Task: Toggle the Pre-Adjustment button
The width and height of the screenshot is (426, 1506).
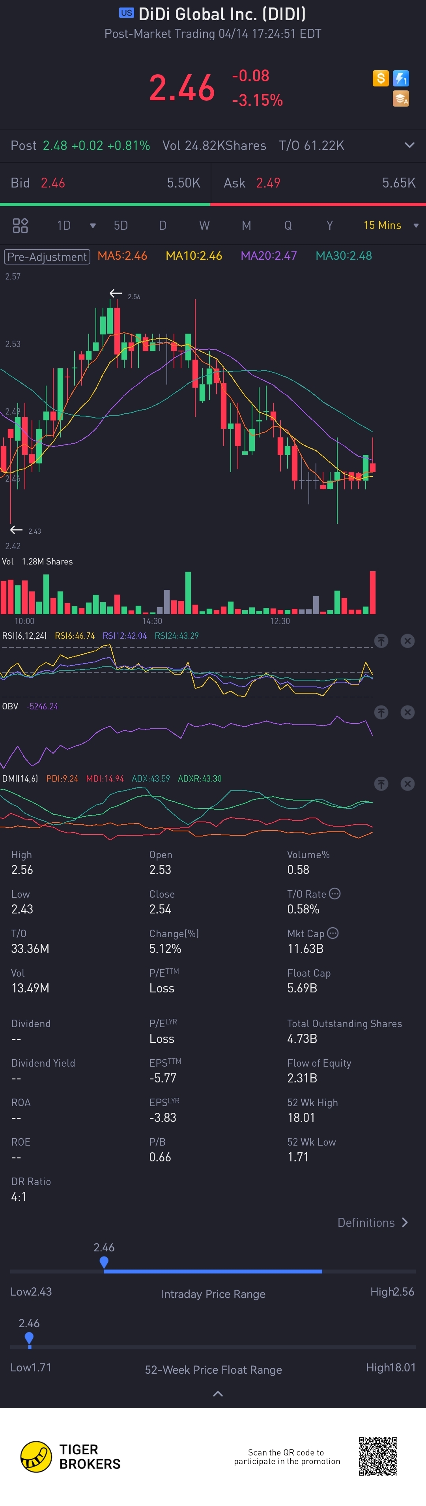Action: (47, 257)
